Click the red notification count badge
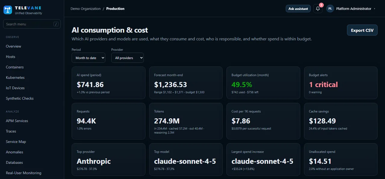The height and width of the screenshot is (179, 385). point(321,5)
